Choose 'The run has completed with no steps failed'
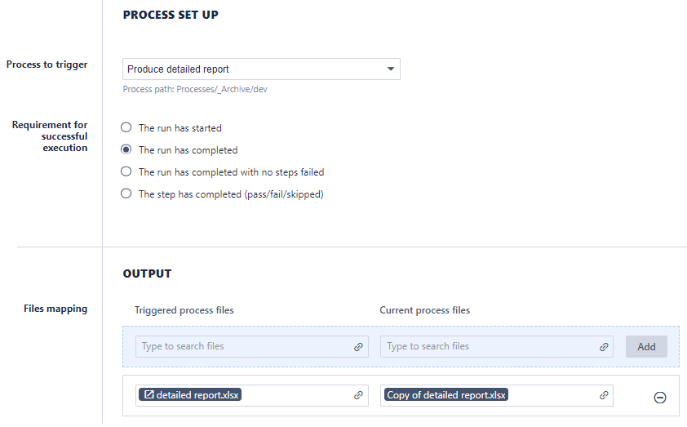Screen dimensions: 687x427 pos(126,172)
